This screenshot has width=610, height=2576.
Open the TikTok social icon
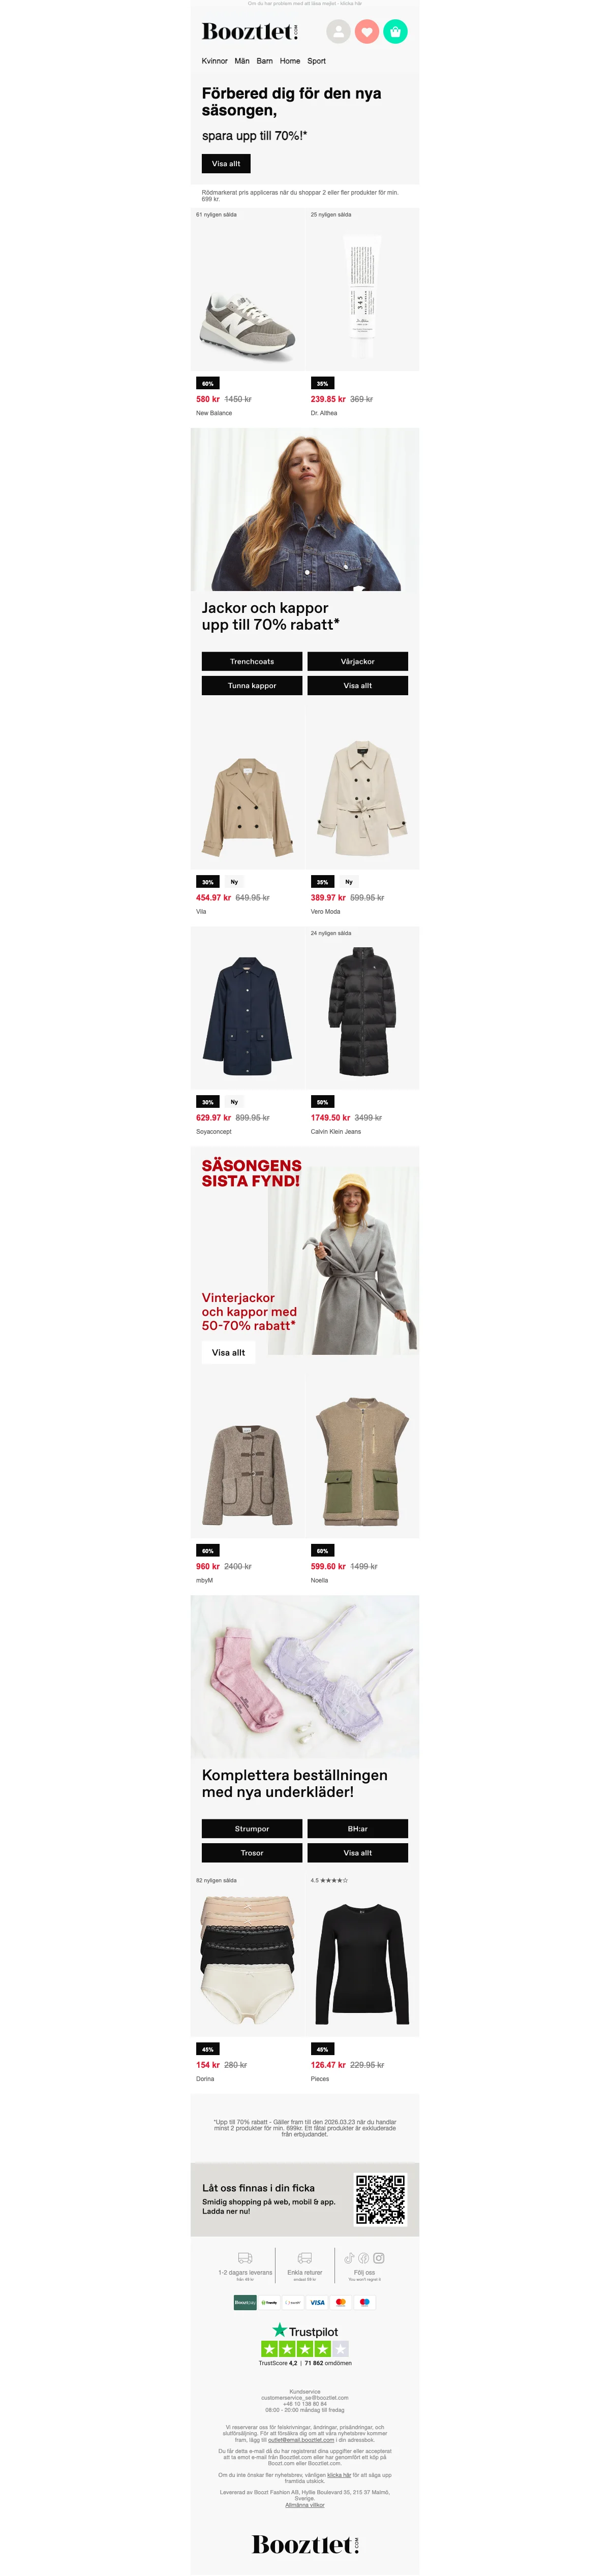click(349, 2258)
